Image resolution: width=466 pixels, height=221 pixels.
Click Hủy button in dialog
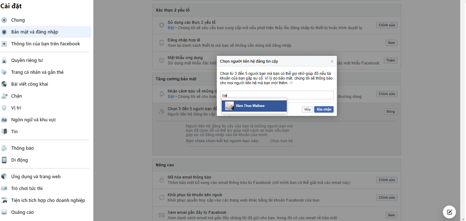(307, 109)
